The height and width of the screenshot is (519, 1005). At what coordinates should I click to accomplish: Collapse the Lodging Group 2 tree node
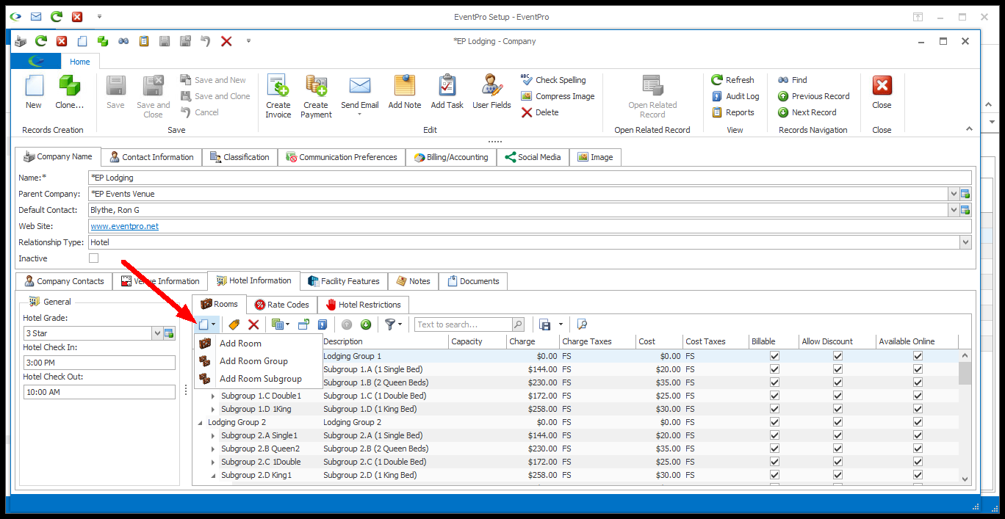click(x=200, y=422)
